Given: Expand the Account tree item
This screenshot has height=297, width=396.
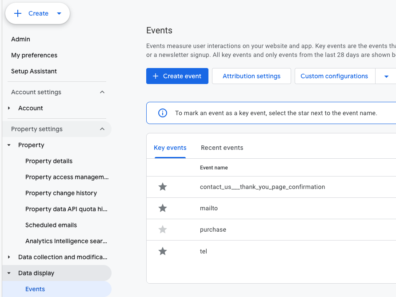Looking at the screenshot, I should pos(9,108).
